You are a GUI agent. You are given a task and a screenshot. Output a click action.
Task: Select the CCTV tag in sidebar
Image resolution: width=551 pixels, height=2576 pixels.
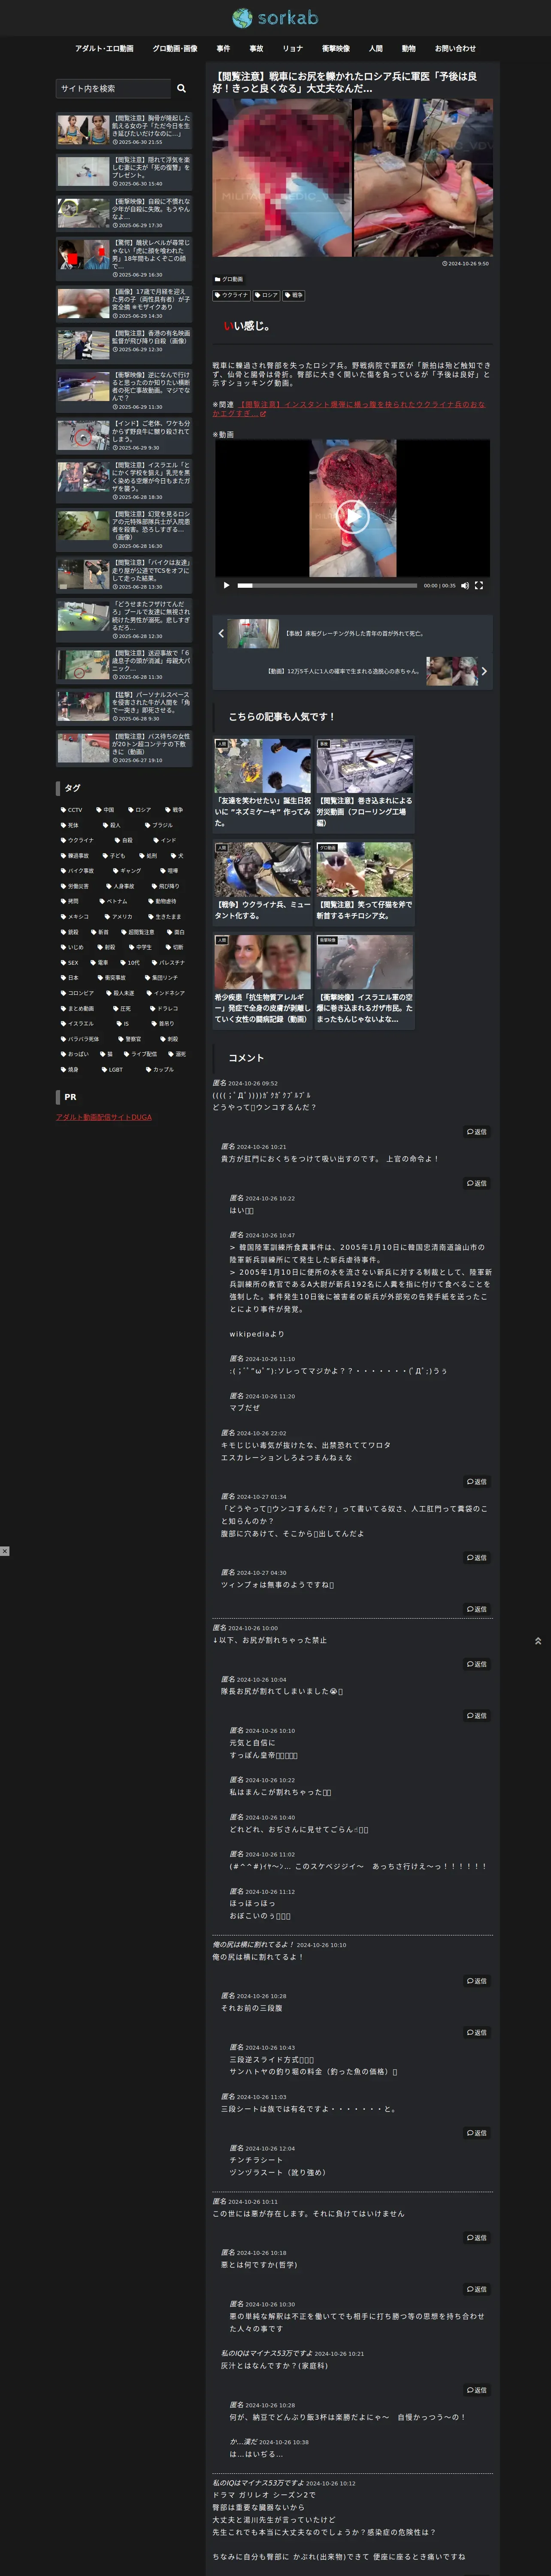pyautogui.click(x=72, y=810)
